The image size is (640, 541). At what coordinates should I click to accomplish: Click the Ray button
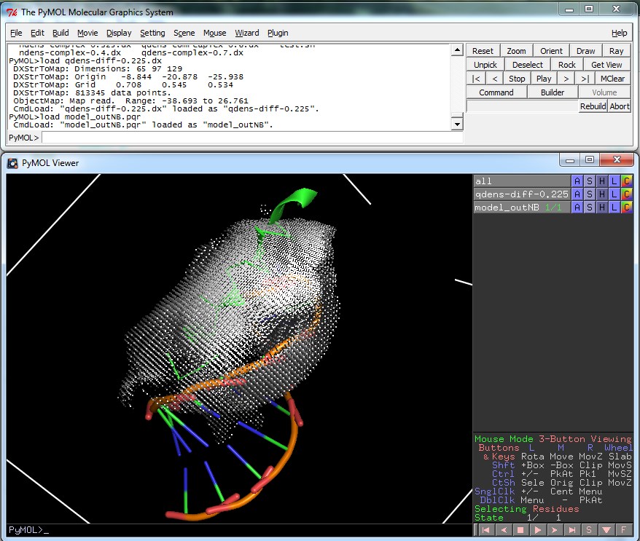[x=617, y=51]
